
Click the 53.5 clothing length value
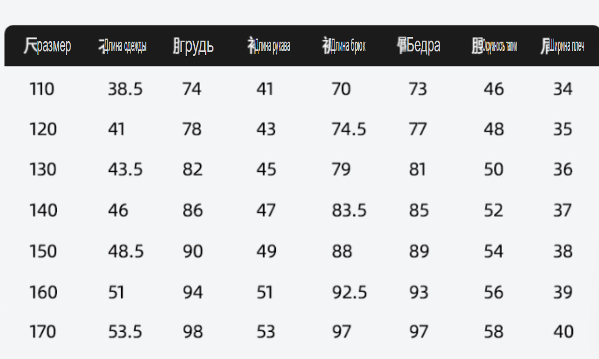[125, 332]
